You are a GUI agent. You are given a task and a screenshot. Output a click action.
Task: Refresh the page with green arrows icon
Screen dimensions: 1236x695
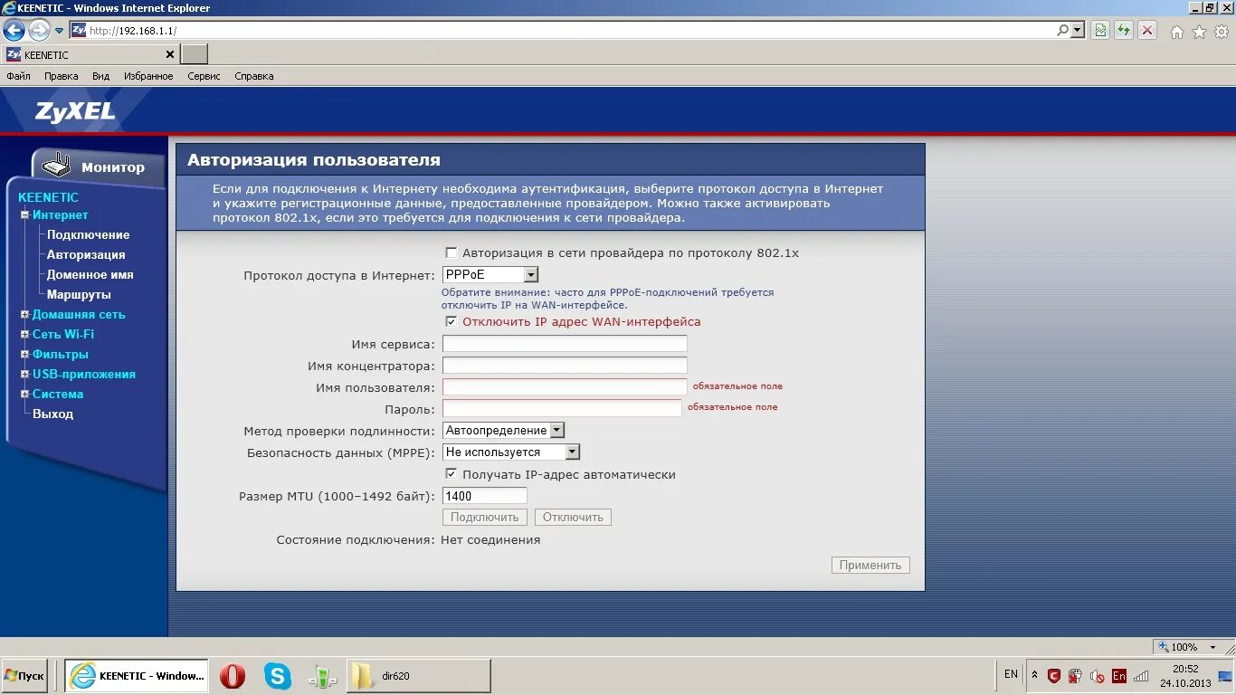[x=1124, y=31]
